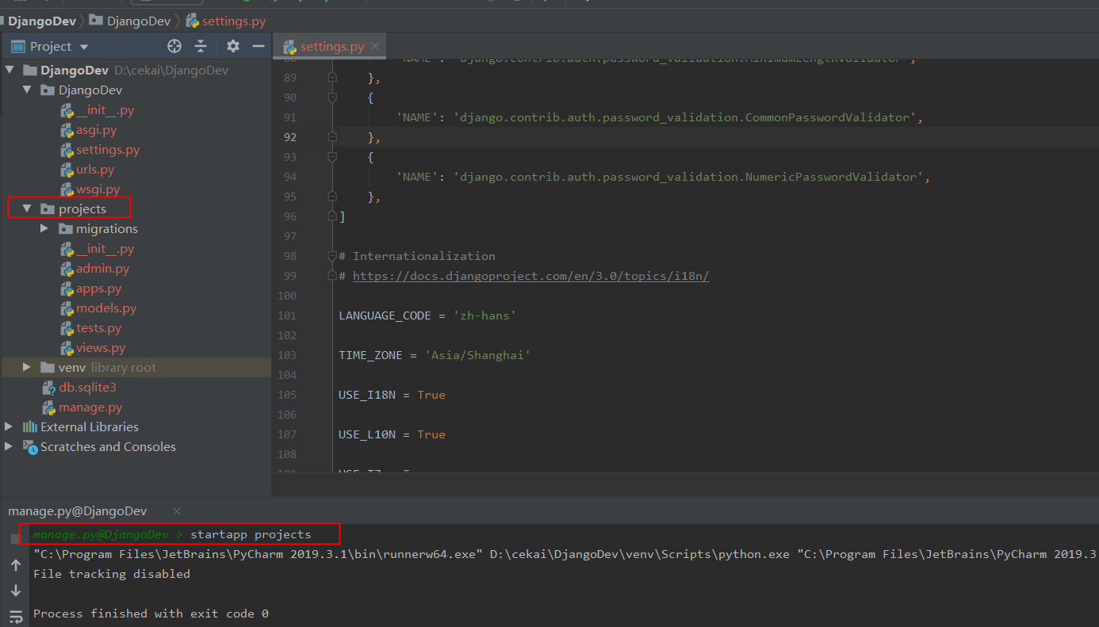This screenshot has width=1099, height=627.
Task: Expand the venv library root folder
Action: (x=27, y=368)
